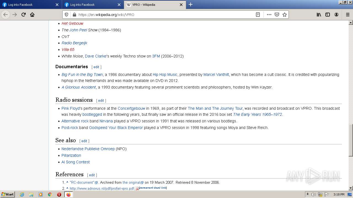Image resolution: width=353 pixels, height=198 pixels.
Task: Open Firefox account icon
Action: coord(336,15)
